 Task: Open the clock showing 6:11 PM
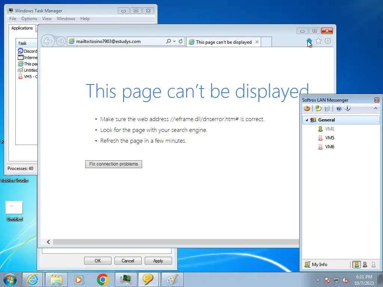(x=364, y=280)
